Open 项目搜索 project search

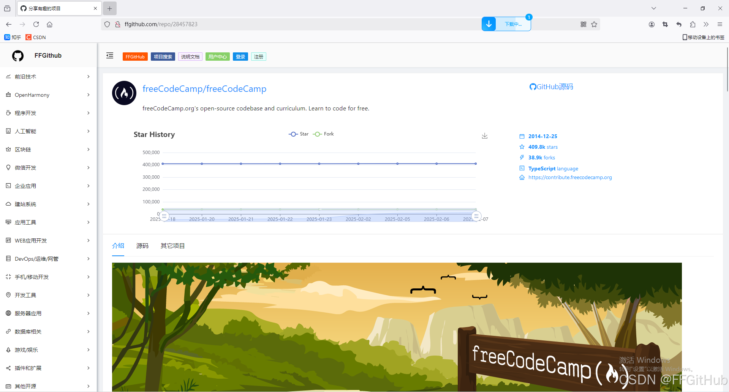[163, 57]
